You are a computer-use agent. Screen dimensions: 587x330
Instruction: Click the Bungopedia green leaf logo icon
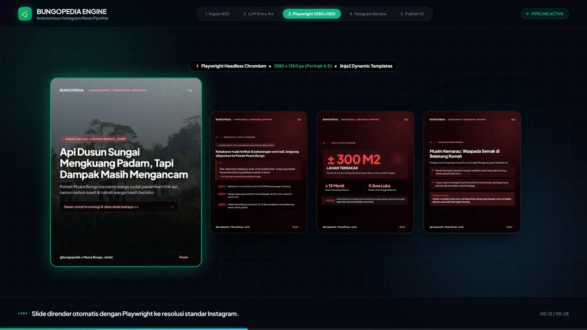[x=25, y=14]
